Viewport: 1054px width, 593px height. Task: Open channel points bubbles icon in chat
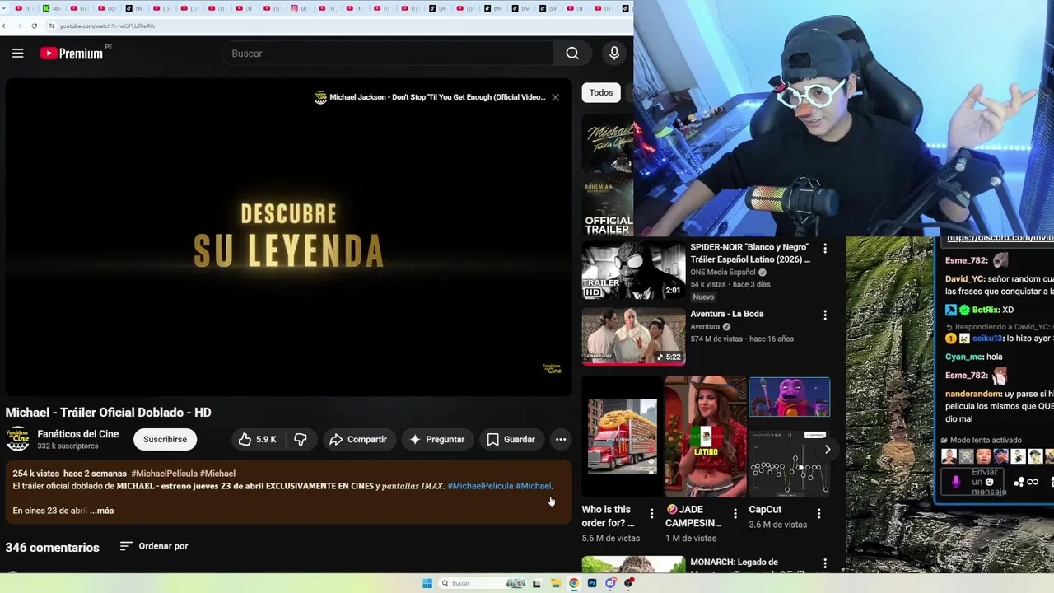pyautogui.click(x=1019, y=482)
